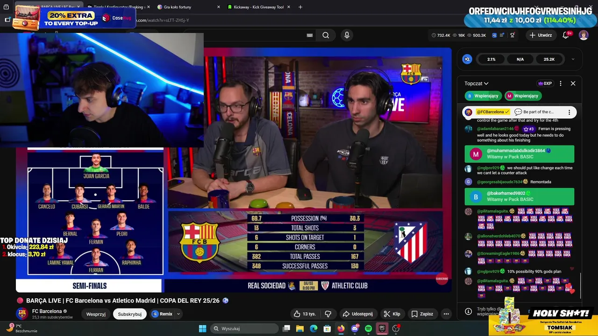The image size is (598, 336).
Task: Click the video player stream area
Action: 234,170
